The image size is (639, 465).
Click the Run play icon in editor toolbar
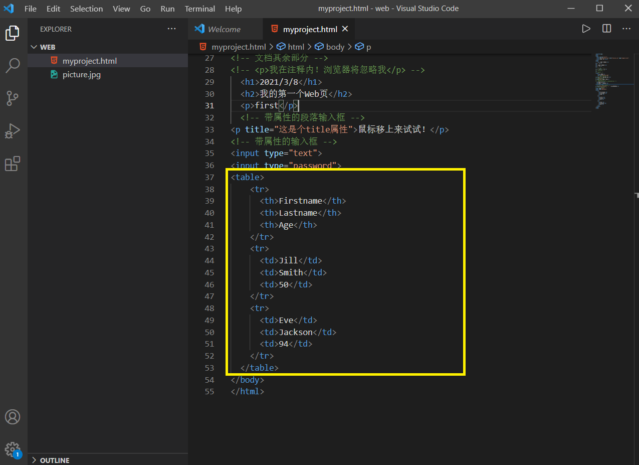pyautogui.click(x=586, y=29)
